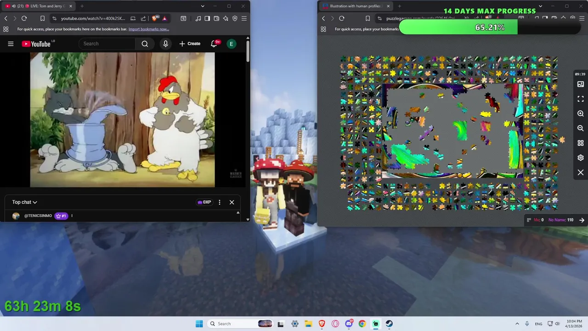
Task: Share the YouTube page URL
Action: pos(143,18)
